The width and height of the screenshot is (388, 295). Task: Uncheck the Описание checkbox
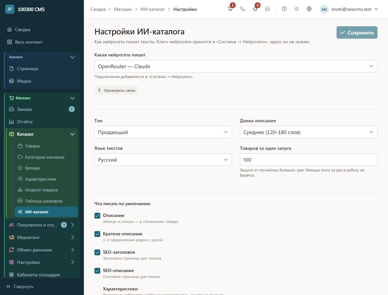tap(97, 216)
